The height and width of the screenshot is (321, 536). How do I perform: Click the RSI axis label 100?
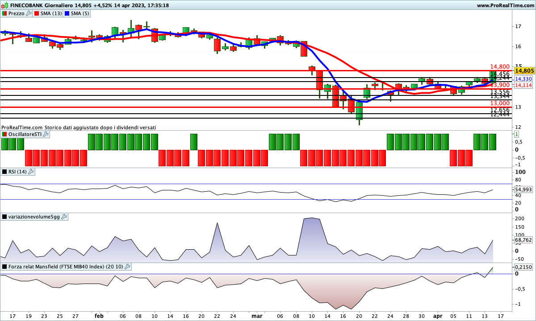520,172
